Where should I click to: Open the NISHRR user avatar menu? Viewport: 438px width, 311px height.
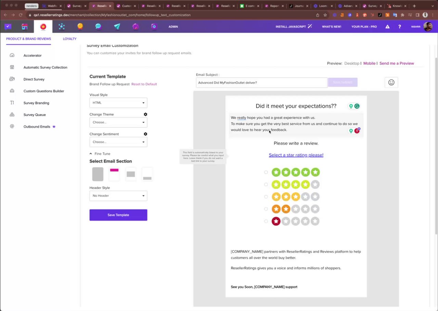(x=428, y=27)
